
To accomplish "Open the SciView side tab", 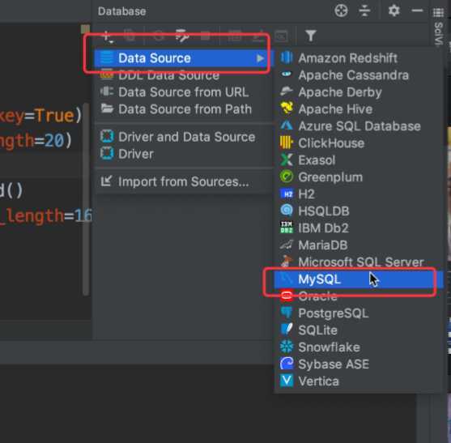I will click(x=438, y=33).
